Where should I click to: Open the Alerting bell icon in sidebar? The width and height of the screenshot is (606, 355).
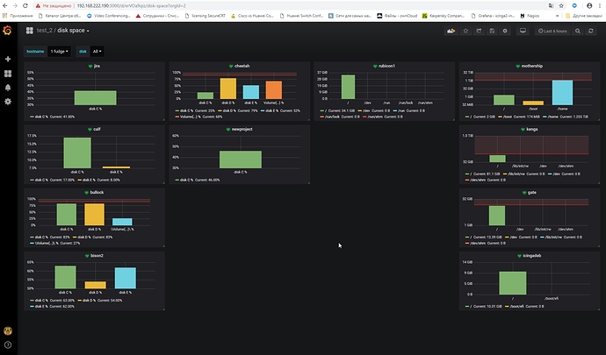click(x=8, y=87)
